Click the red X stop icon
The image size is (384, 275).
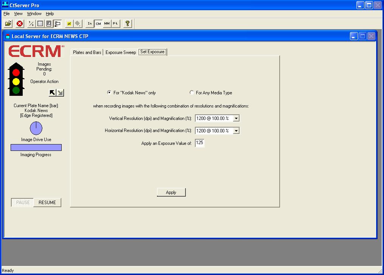(x=20, y=24)
